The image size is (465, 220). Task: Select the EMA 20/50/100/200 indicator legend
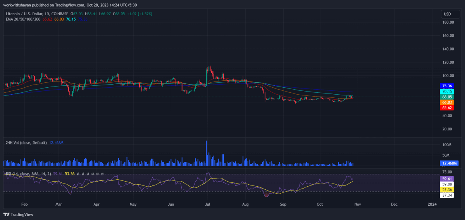pos(22,19)
